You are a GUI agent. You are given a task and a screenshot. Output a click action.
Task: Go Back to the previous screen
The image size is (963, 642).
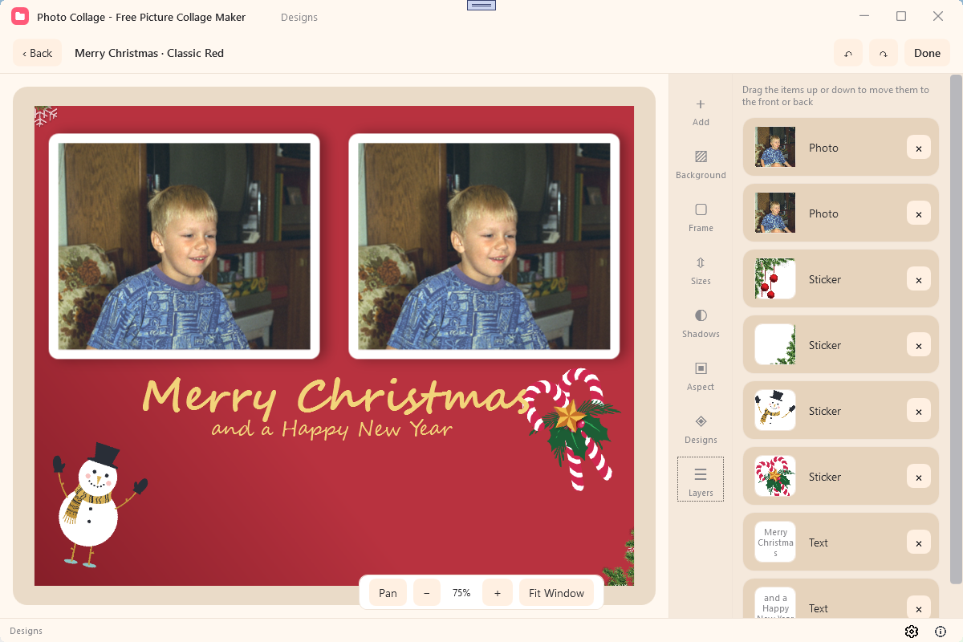coord(37,53)
